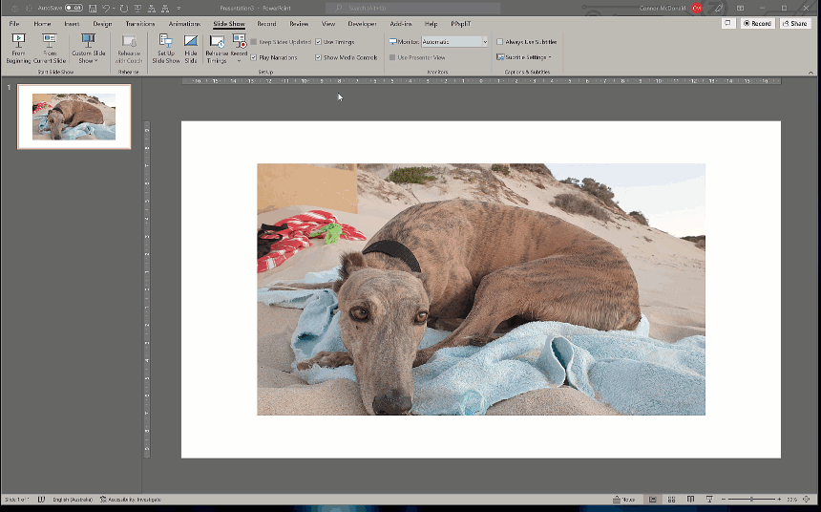
Task: Expand Subtitle Settings menu
Action: 524,57
